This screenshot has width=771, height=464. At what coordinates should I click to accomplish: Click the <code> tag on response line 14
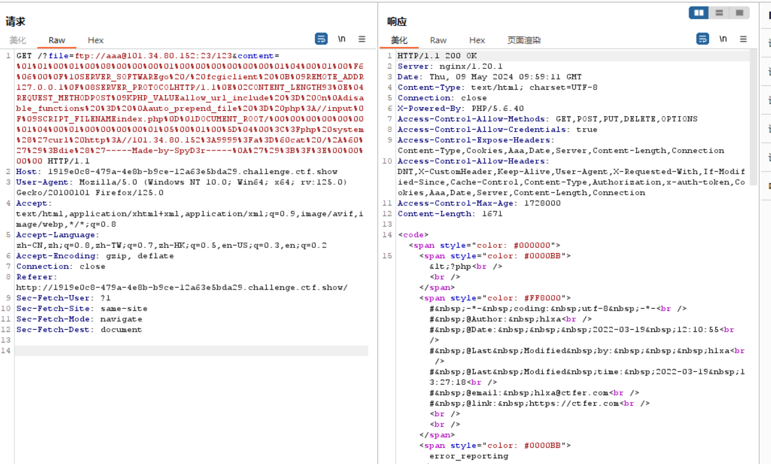point(413,235)
